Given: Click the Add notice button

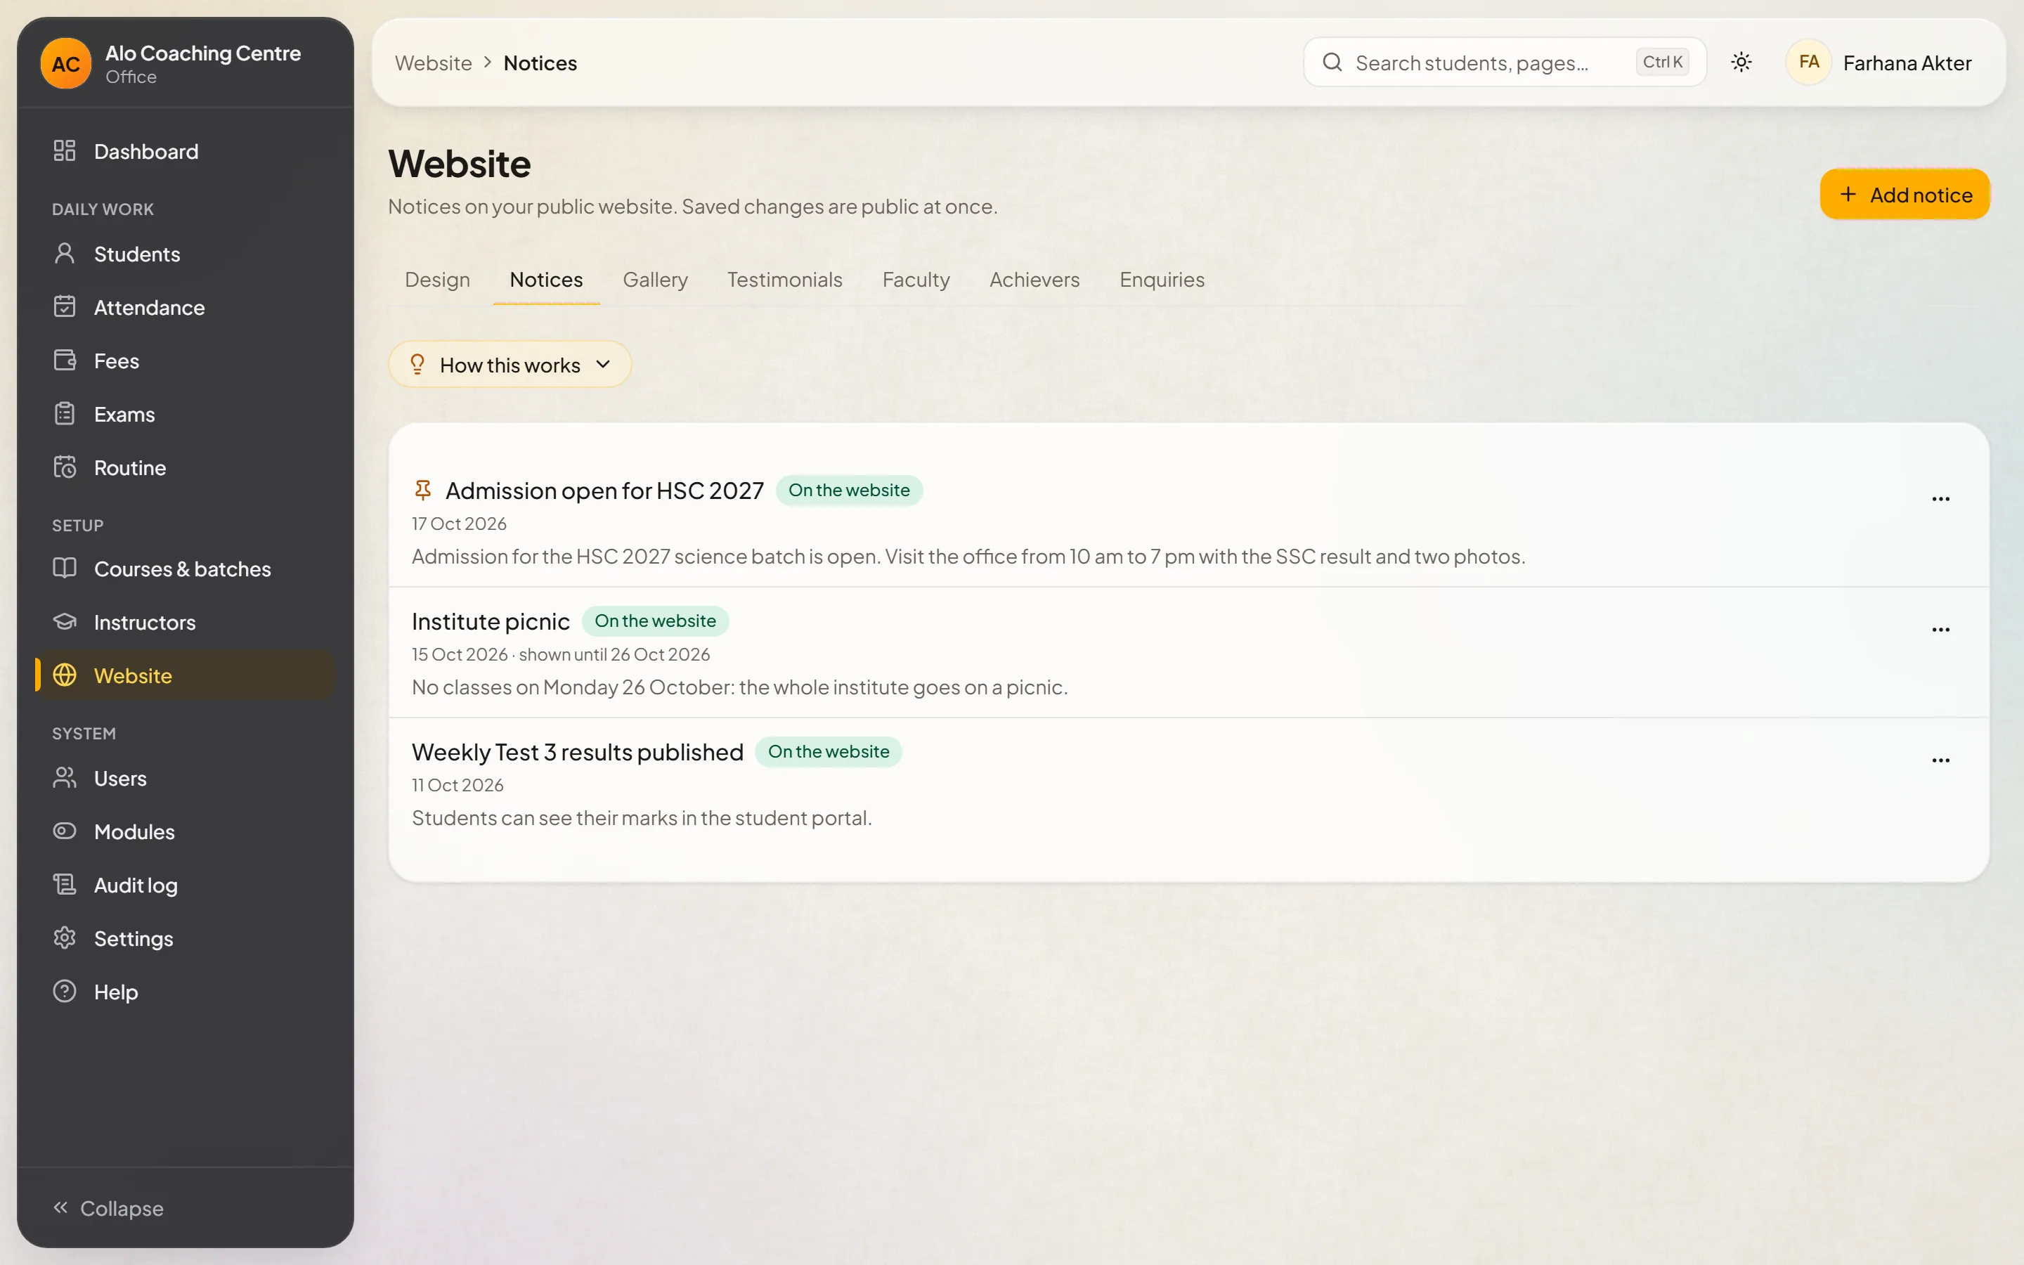Looking at the screenshot, I should coord(1905,194).
